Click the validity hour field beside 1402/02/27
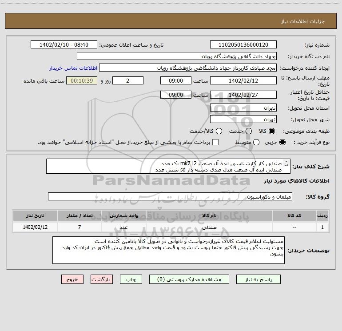Screen dimensions: 342x331 [x=176, y=95]
